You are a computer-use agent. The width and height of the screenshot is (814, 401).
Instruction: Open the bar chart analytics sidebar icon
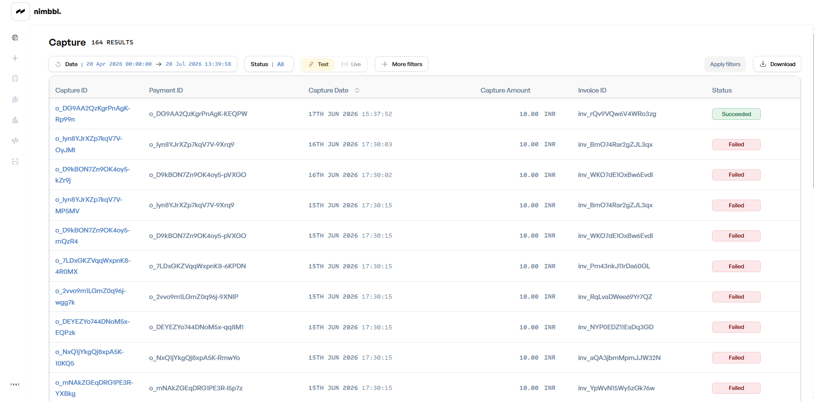click(15, 120)
